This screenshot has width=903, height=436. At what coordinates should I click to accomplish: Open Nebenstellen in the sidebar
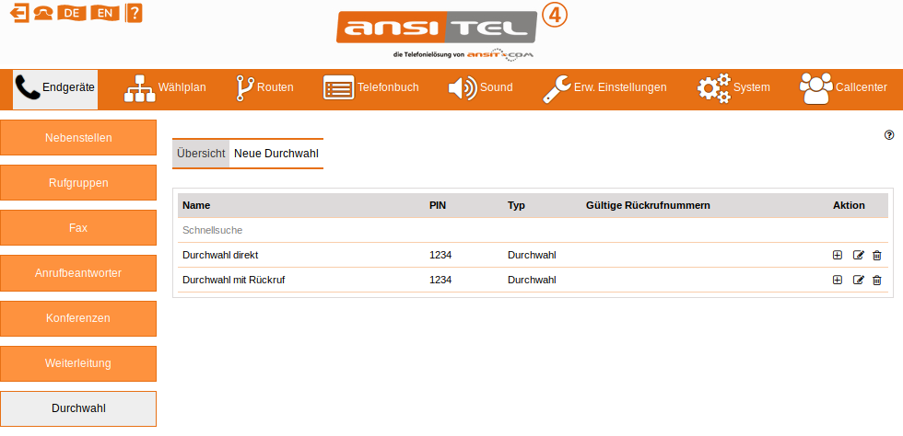pyautogui.click(x=78, y=138)
